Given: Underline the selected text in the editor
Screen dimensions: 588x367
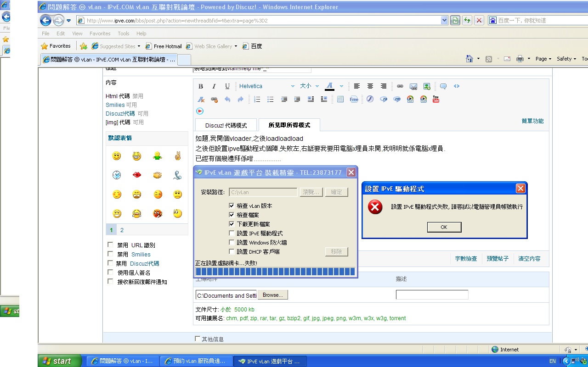Looking at the screenshot, I should click(x=227, y=86).
